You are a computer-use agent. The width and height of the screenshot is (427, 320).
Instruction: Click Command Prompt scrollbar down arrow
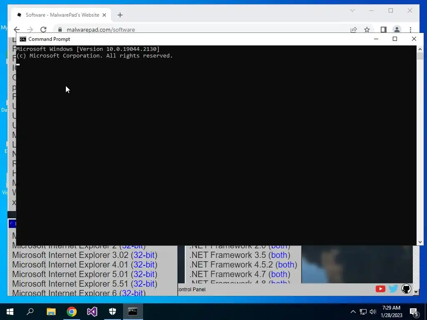[x=420, y=242]
